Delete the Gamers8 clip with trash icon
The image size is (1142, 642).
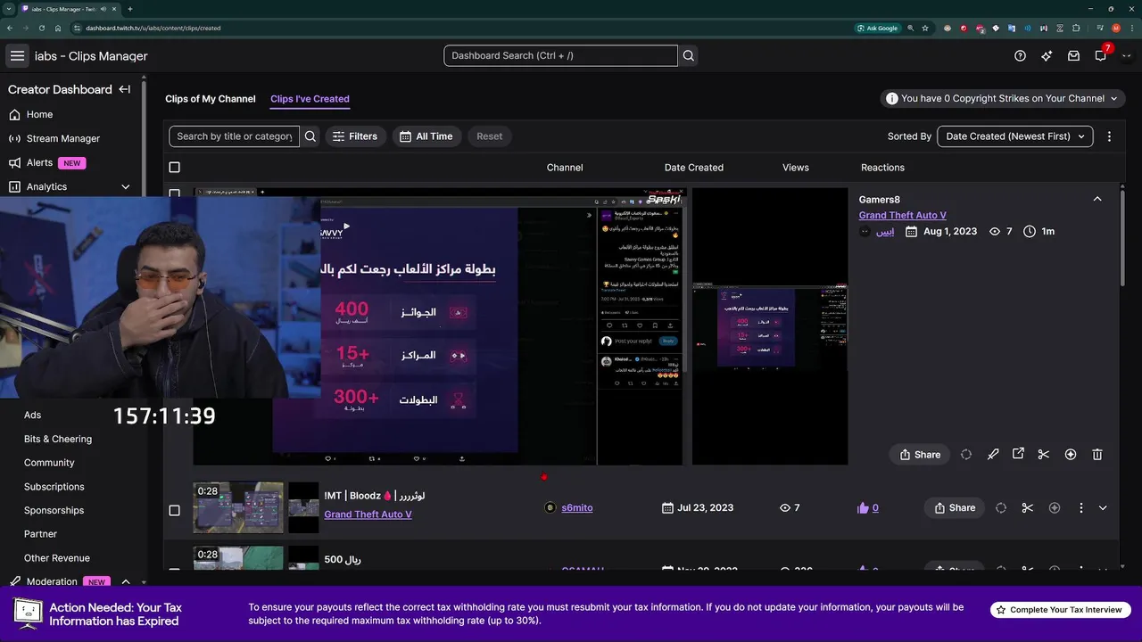click(1097, 454)
